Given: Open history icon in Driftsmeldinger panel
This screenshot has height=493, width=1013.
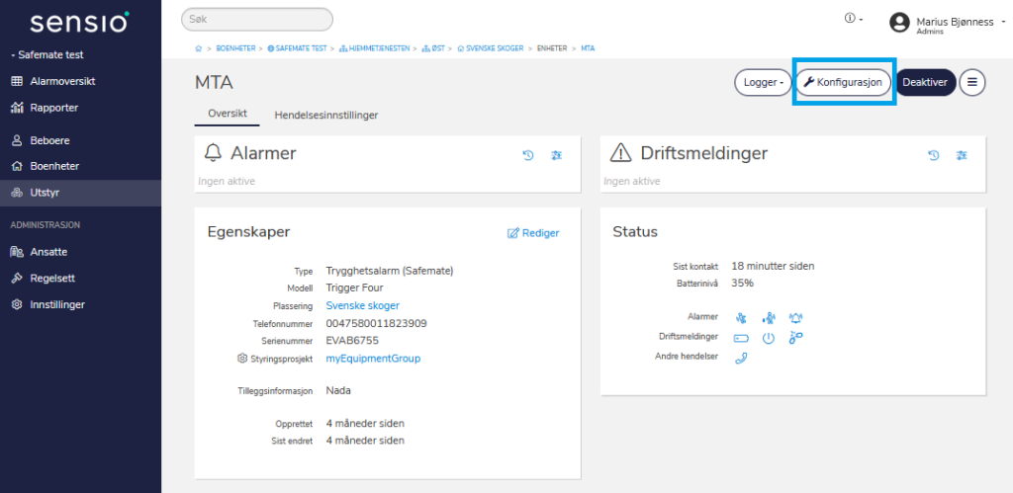Looking at the screenshot, I should point(933,155).
